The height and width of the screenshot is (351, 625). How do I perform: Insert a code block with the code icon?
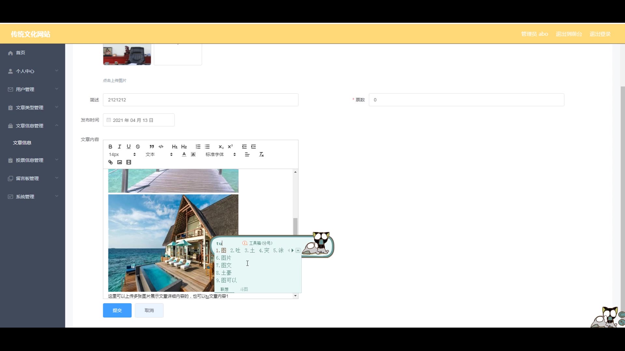161,147
